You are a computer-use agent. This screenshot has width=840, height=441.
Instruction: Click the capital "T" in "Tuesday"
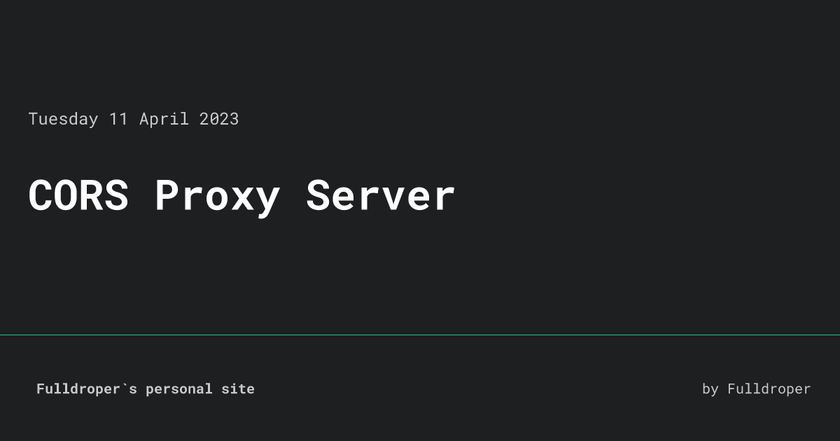(33, 119)
